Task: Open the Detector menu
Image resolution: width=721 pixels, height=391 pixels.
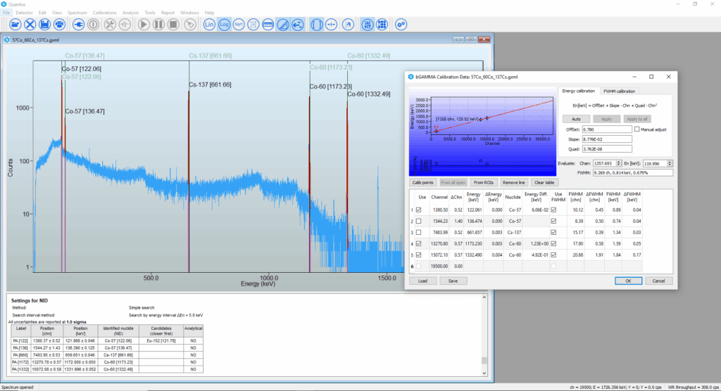Action: (x=24, y=13)
